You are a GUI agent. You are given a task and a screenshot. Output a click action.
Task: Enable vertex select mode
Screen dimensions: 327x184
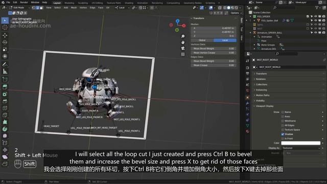(34, 8)
